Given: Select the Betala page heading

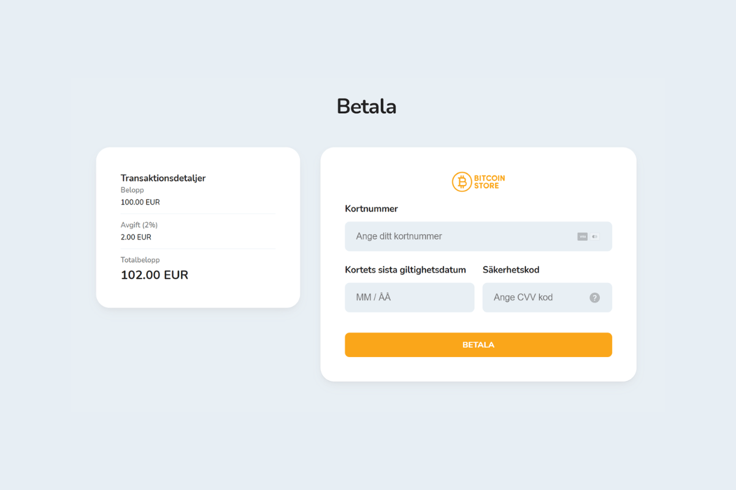Looking at the screenshot, I should click(x=366, y=105).
